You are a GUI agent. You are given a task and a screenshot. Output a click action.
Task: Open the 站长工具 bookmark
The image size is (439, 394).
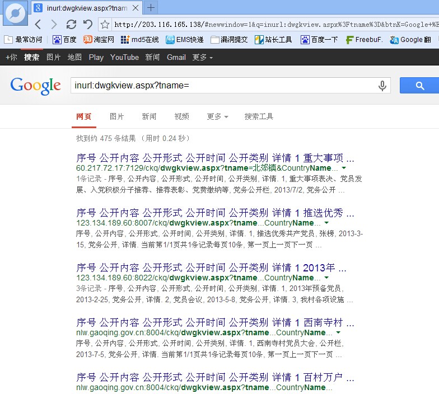pyautogui.click(x=273, y=40)
